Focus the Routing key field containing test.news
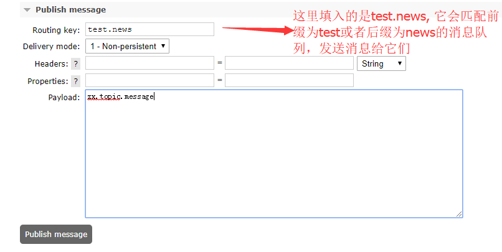The width and height of the screenshot is (502, 252). (149, 29)
